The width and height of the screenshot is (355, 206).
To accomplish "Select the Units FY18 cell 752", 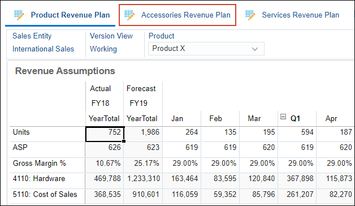I will 105,134.
